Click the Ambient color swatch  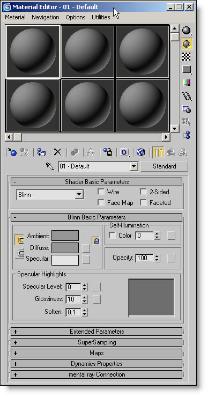coord(65,236)
